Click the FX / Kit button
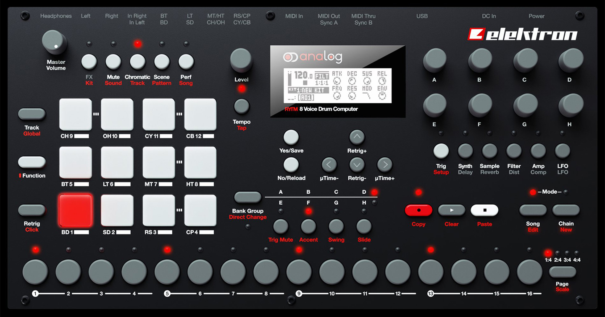This screenshot has height=317, width=605. (89, 62)
